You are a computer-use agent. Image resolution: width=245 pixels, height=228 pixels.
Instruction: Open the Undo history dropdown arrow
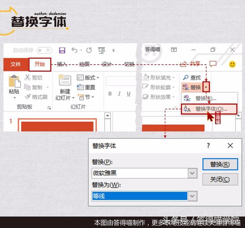tap(81, 50)
